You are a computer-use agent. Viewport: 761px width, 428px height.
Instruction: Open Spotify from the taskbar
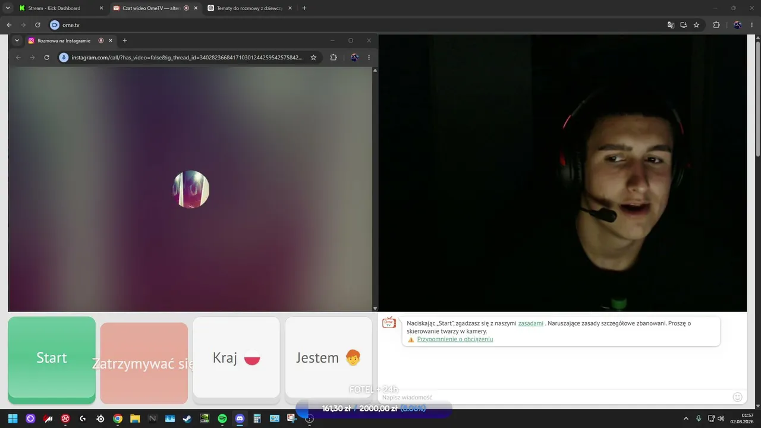point(222,418)
